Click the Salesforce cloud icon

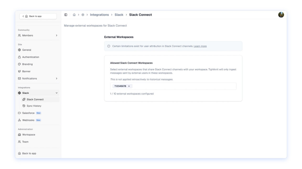19,113
